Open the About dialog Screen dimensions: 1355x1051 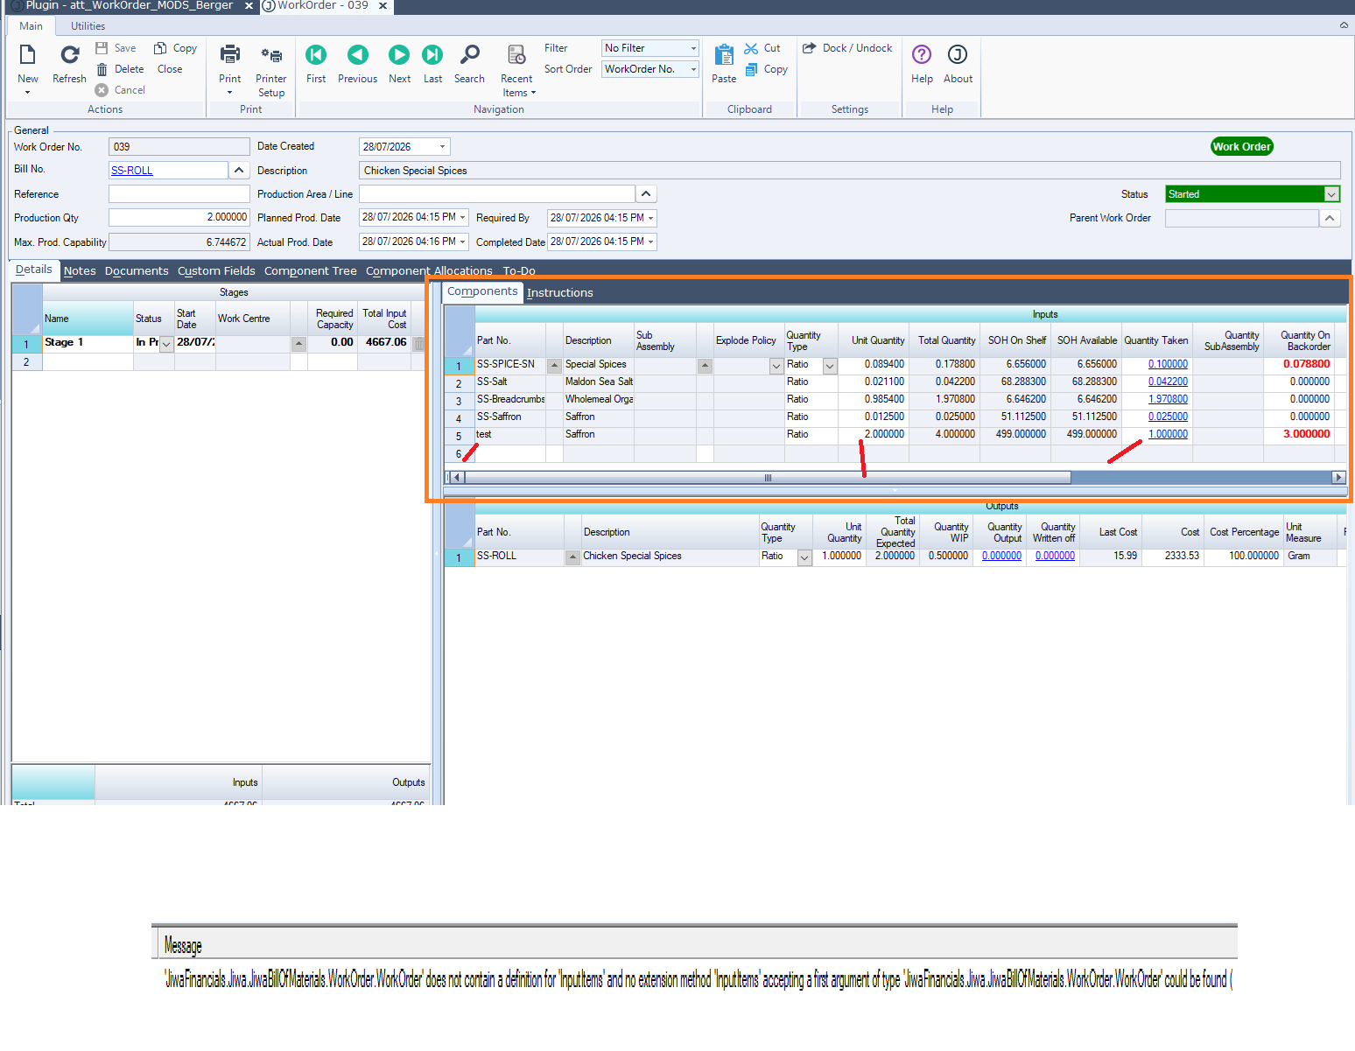958,55
